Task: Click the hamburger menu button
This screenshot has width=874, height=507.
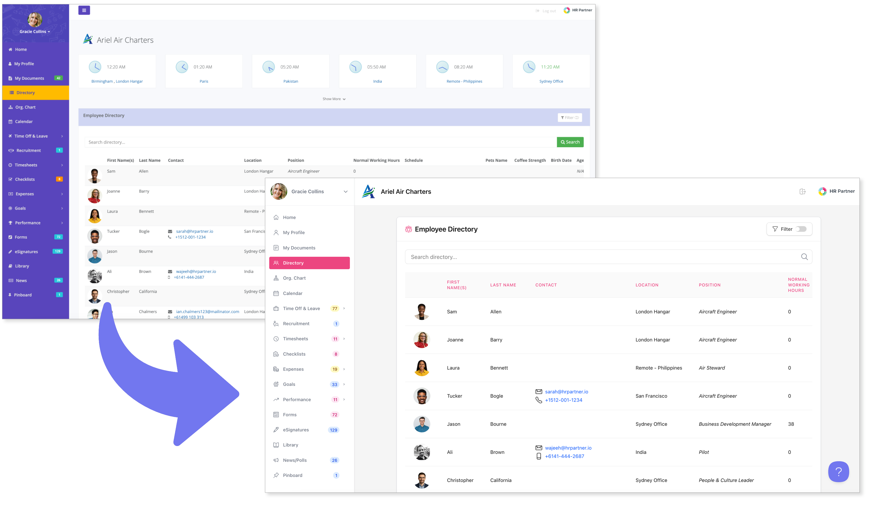Action: click(84, 10)
